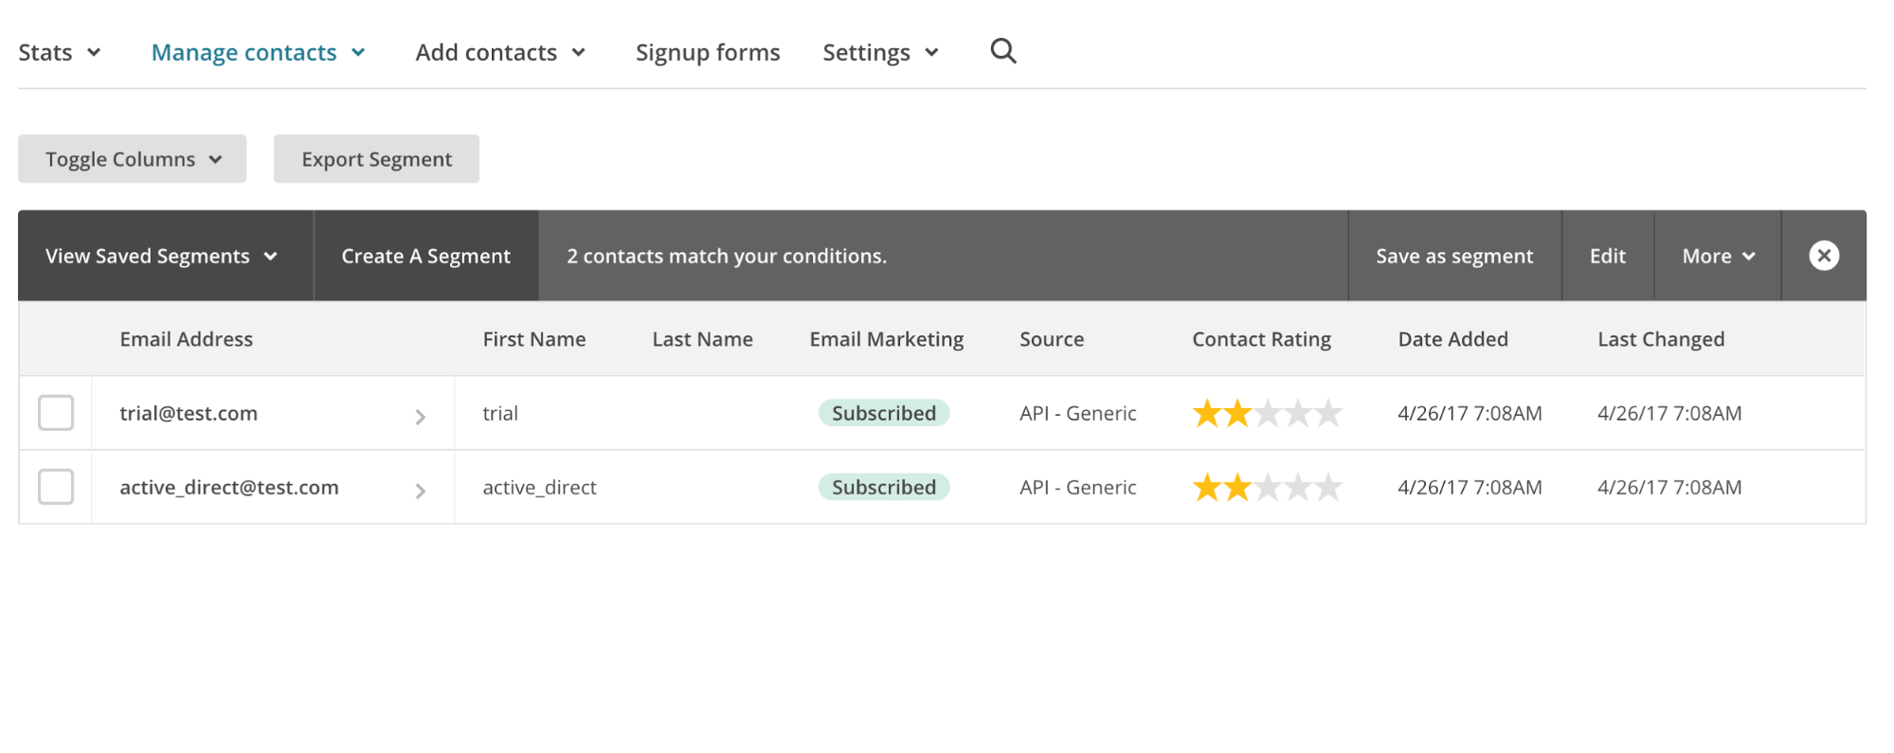
Task: Open the Stats menu
Action: click(x=59, y=53)
